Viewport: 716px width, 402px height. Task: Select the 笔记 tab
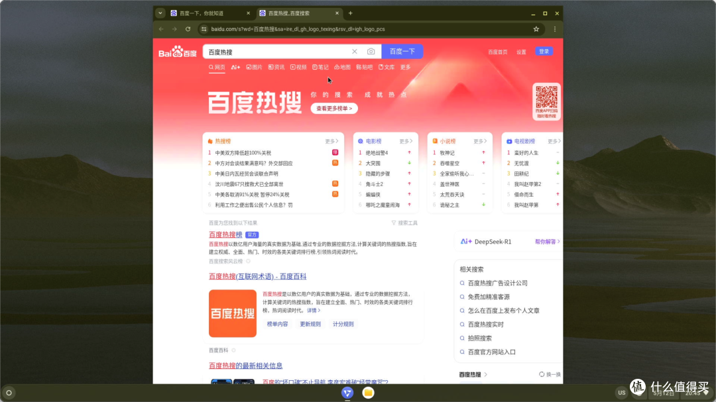pos(321,67)
